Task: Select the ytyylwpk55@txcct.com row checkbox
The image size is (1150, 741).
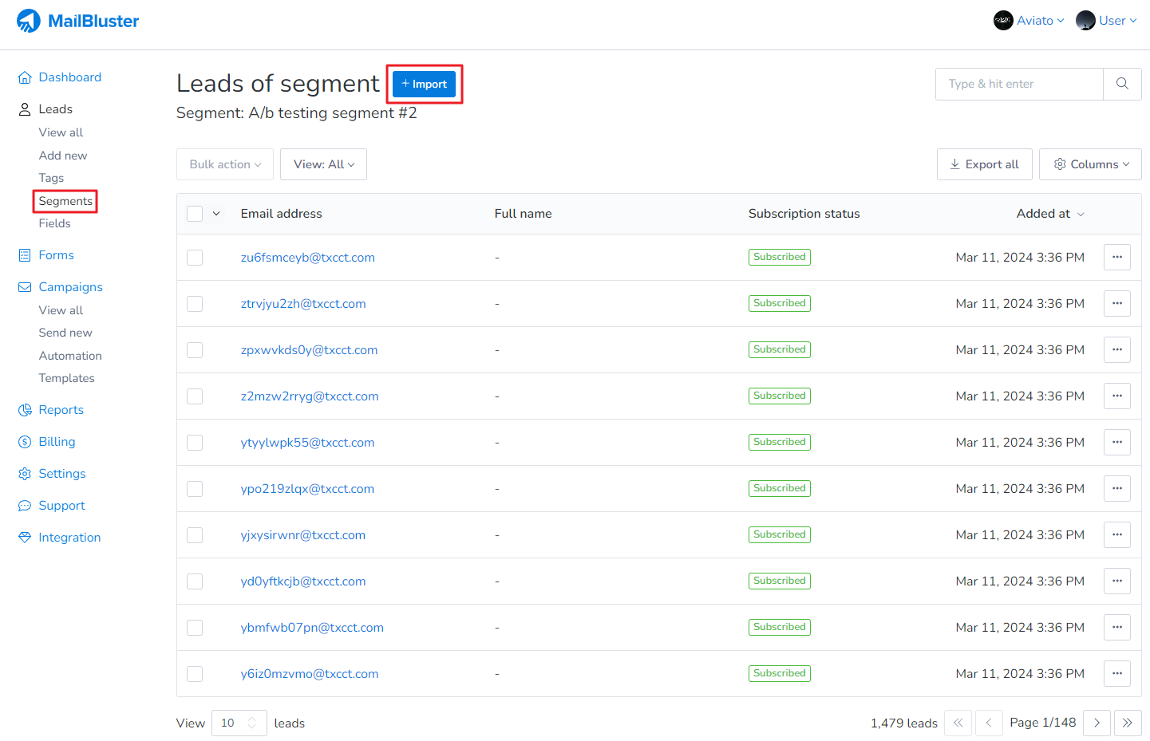Action: [195, 443]
